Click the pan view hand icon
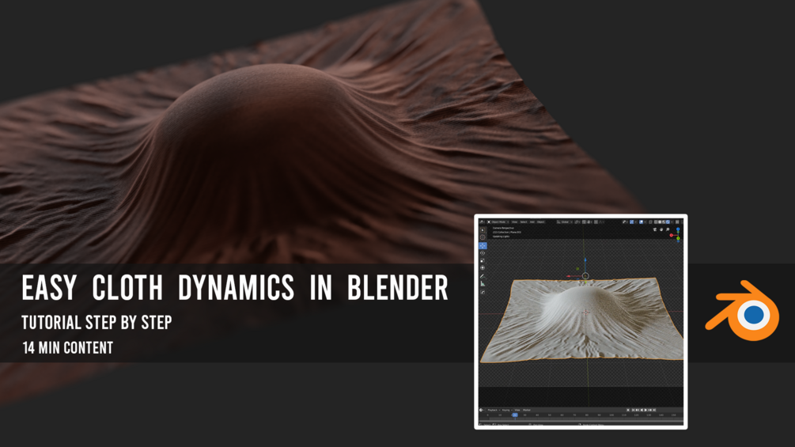795x447 pixels. tap(661, 229)
